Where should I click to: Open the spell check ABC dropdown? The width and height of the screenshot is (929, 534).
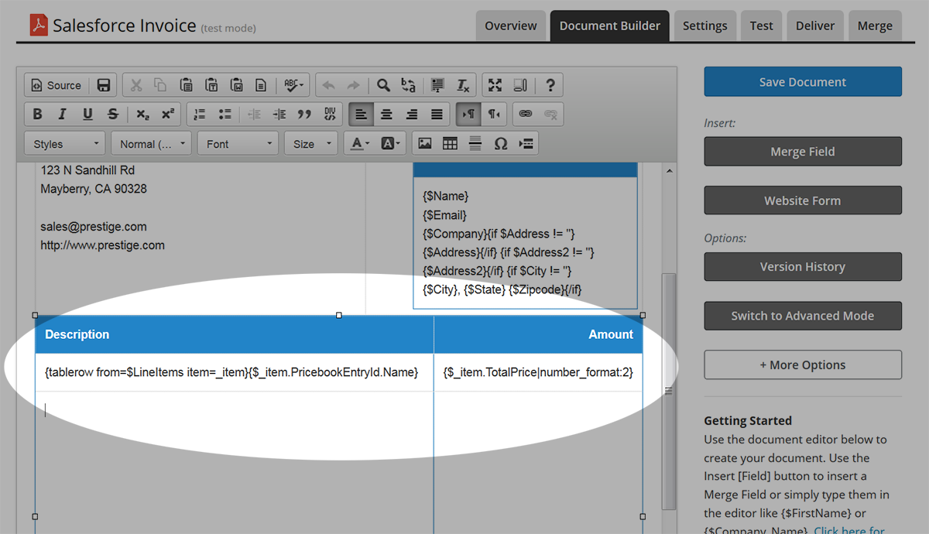[x=294, y=85]
